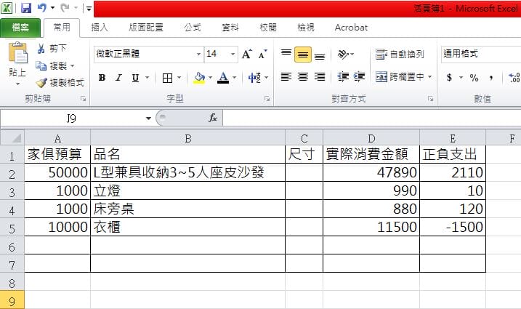
Task: Decrease font size with small A icon
Action: (262, 54)
